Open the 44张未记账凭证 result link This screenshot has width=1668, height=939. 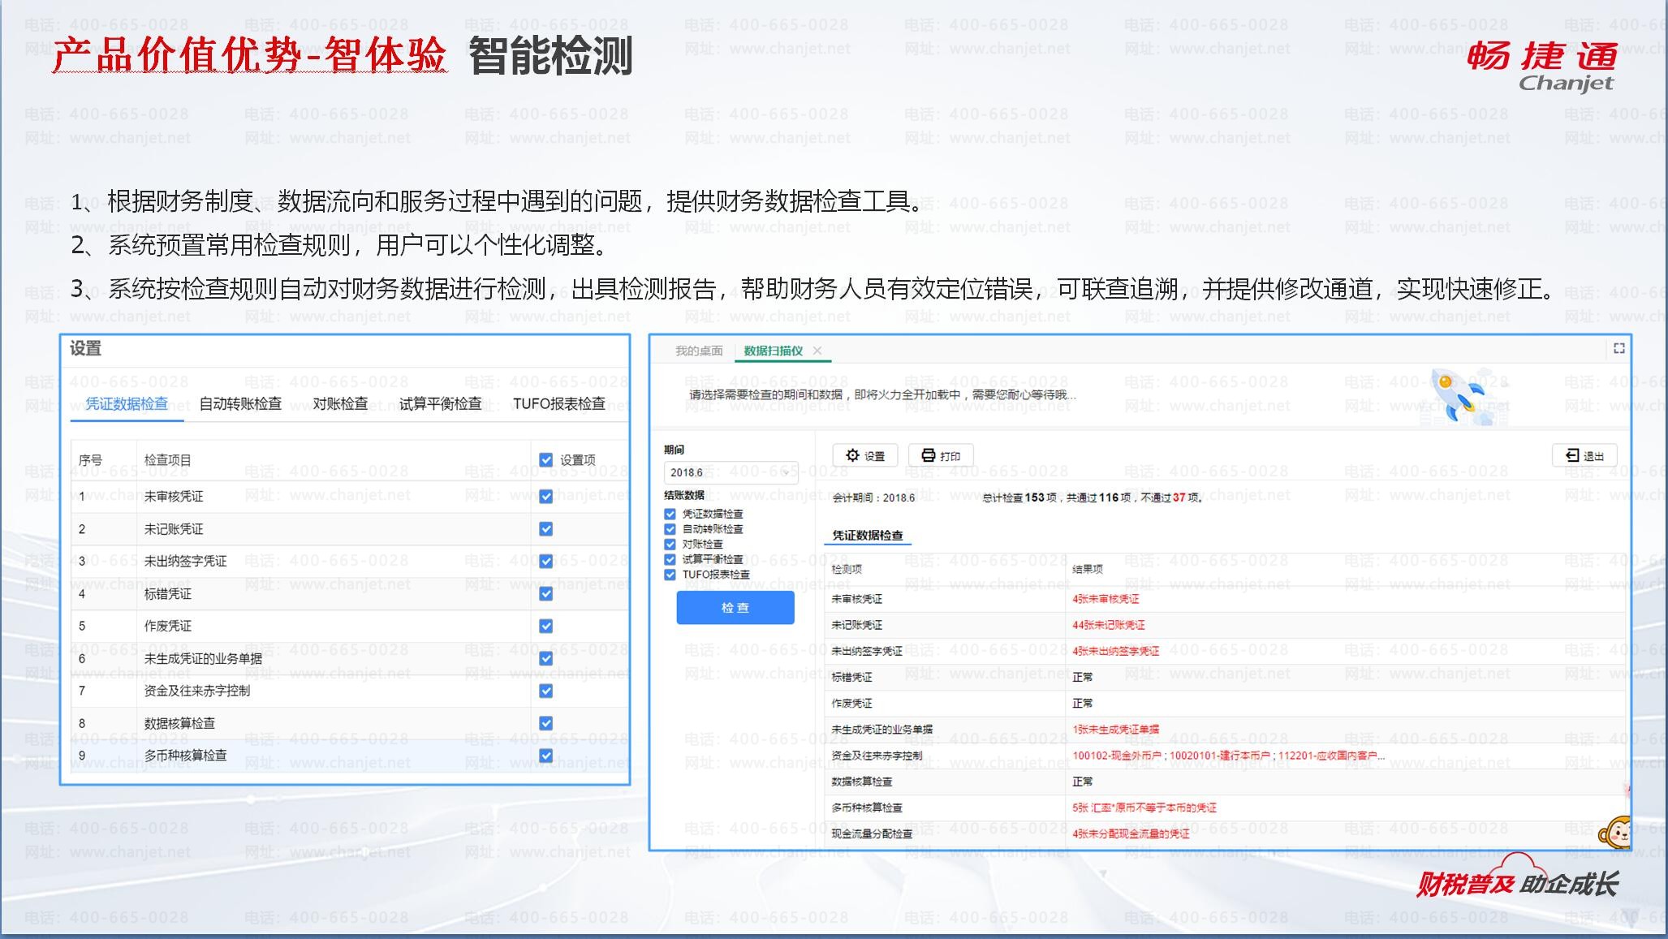(1108, 625)
